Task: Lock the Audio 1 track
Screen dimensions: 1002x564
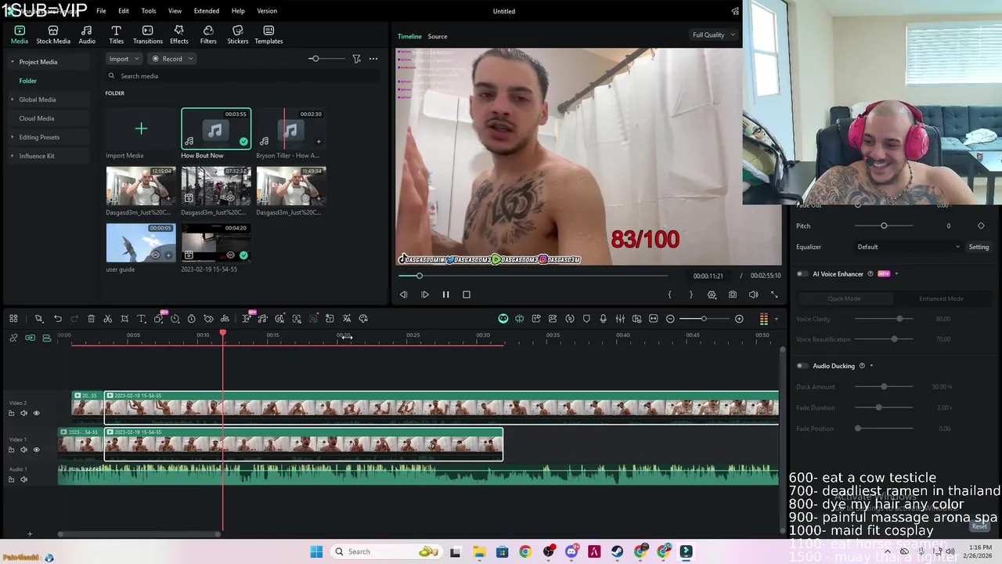Action: 11,479
